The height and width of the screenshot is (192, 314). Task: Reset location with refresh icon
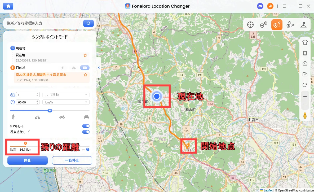coord(305,85)
